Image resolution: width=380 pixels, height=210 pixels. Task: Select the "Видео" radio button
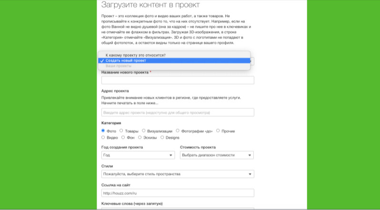[x=103, y=137]
